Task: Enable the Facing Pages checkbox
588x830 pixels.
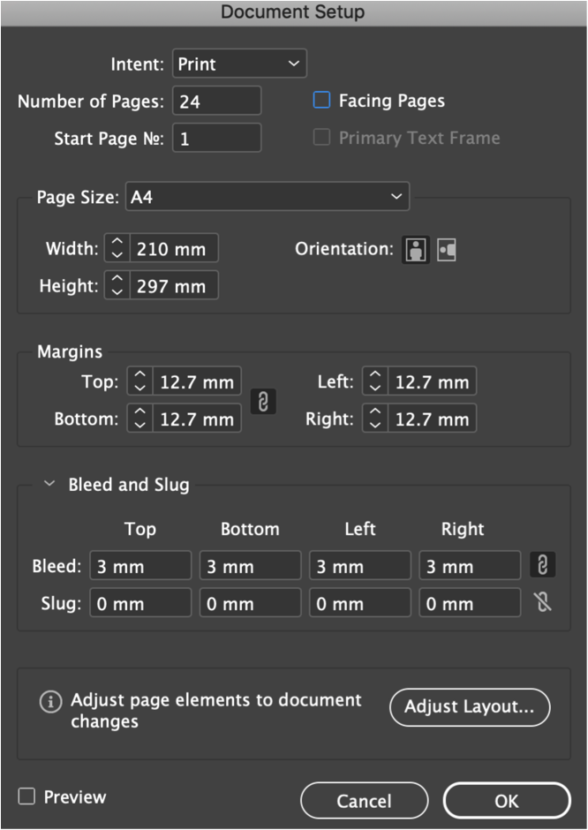Action: (x=321, y=100)
